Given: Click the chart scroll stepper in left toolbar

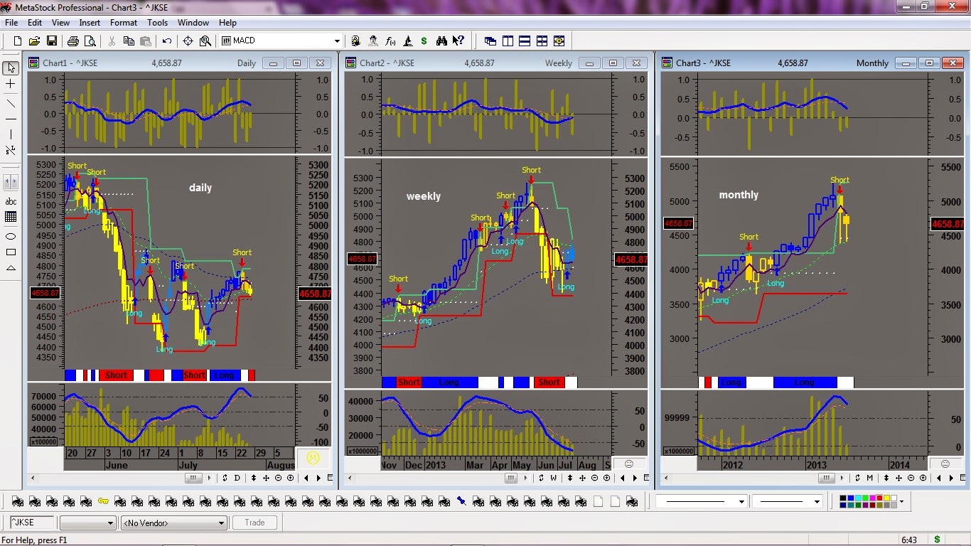Looking at the screenshot, I should pos(11,181).
